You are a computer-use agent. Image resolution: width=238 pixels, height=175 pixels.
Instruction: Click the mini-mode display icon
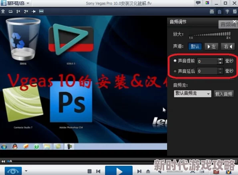(41, 11)
